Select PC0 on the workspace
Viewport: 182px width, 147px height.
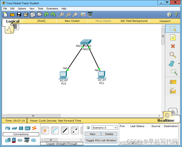(x=63, y=76)
